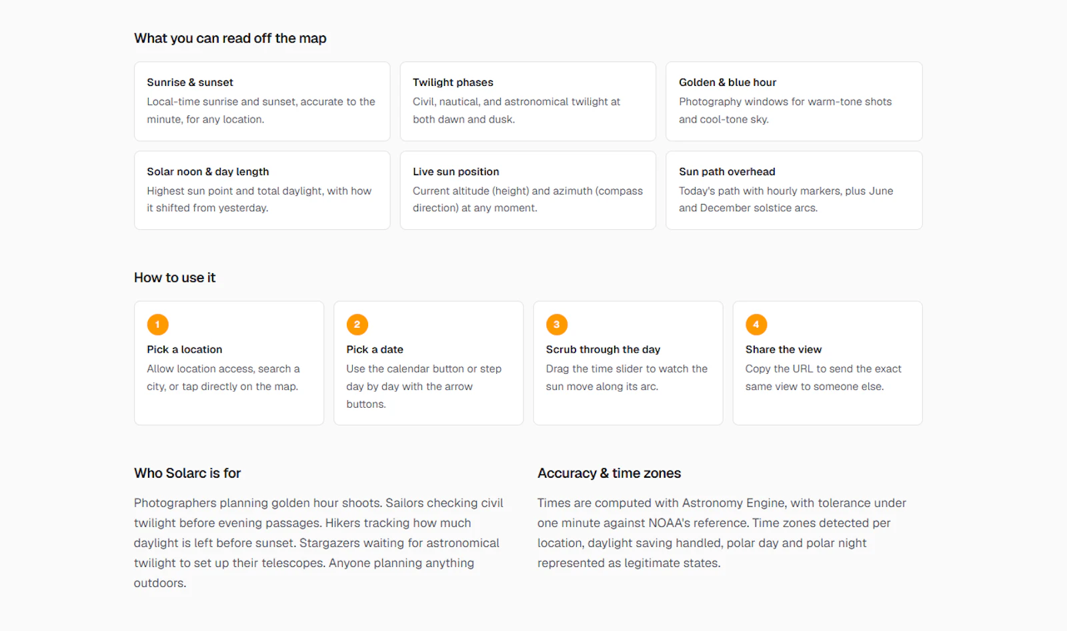Click the orange step 2 badge
Screen dimensions: 1067x631
[357, 324]
